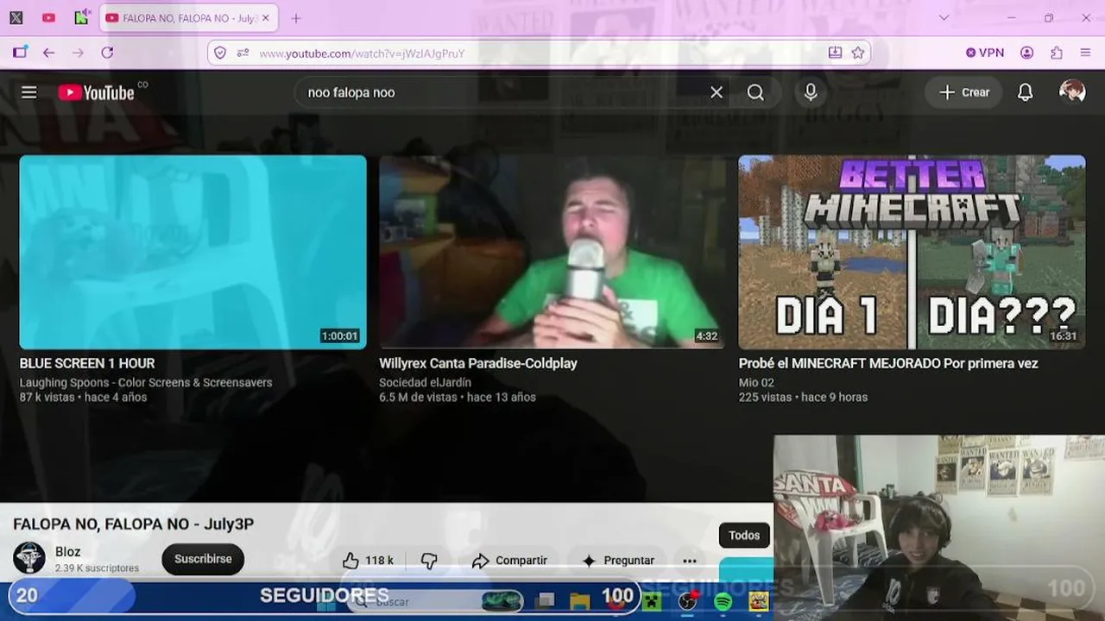
Task: Switch to the pinned YouTube tab
Action: (x=48, y=17)
